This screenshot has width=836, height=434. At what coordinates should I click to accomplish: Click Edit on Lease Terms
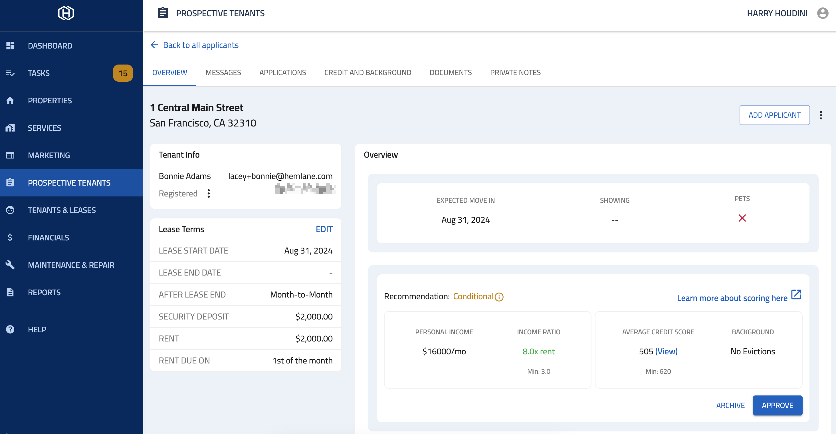[x=324, y=229]
